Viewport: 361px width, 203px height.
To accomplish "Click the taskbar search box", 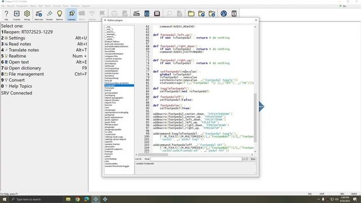I will click(36, 199).
